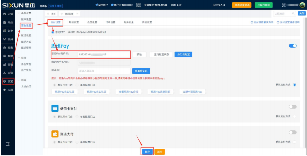Select 默认支付方式 radio for 储值卡支付

coord(294,116)
